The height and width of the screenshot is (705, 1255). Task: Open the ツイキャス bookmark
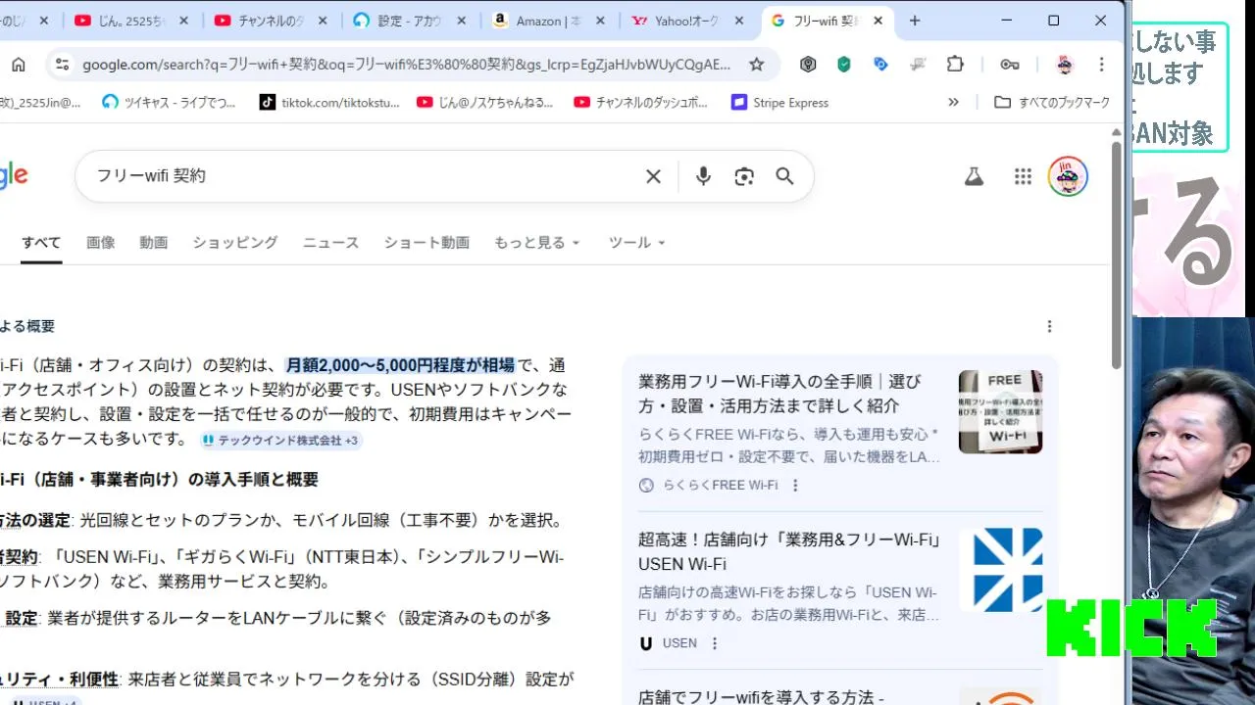point(170,102)
